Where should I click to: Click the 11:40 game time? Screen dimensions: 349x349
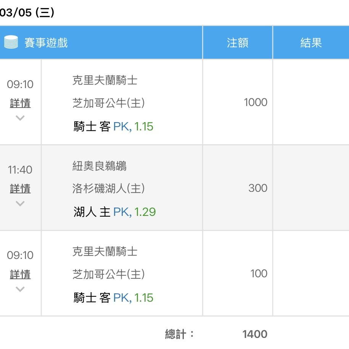(x=20, y=170)
